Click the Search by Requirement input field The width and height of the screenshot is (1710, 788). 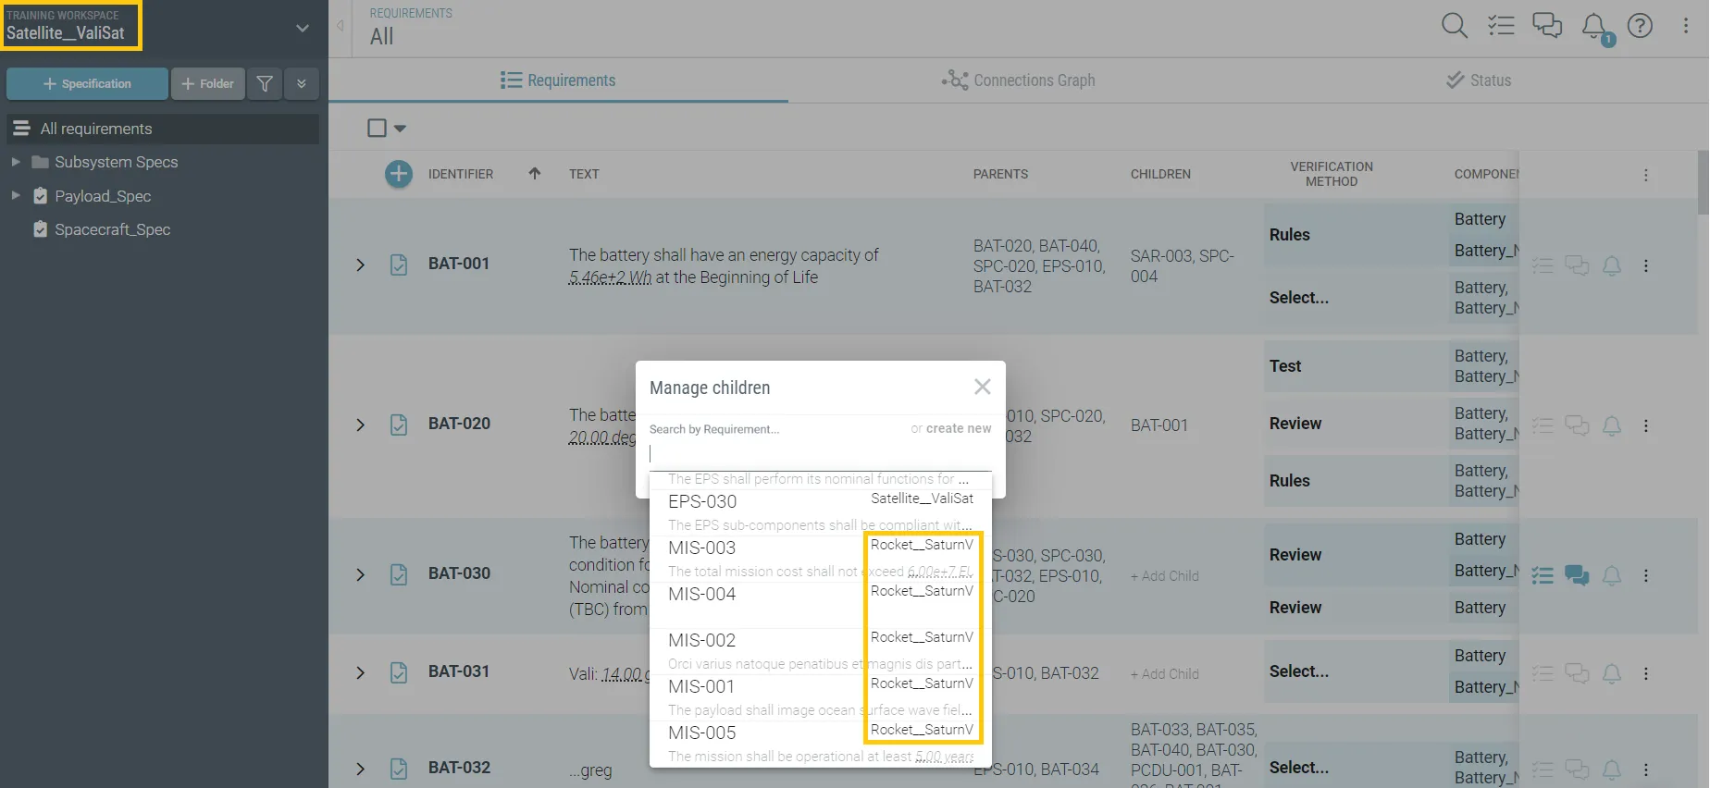pyautogui.click(x=819, y=453)
